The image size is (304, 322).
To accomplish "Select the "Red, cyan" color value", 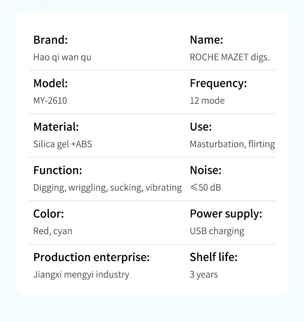I will [53, 231].
